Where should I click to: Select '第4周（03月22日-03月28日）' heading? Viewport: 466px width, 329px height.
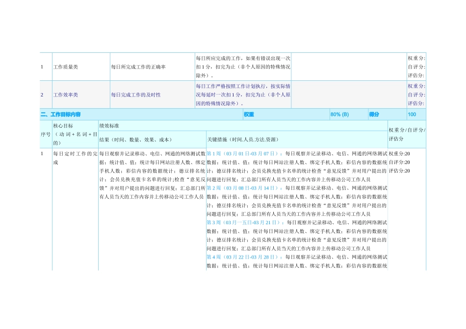tap(245, 257)
